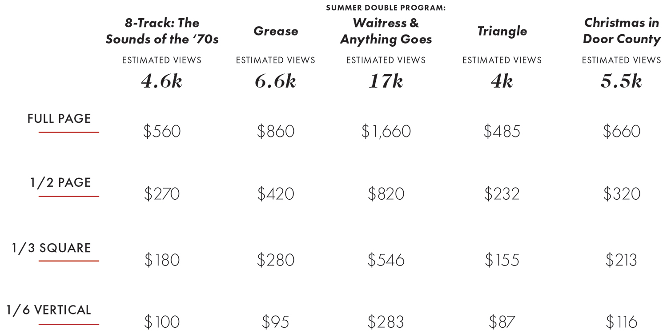Screen dimensions: 667x334
Task: Click the 4.6k estimated views figure
Action: 162,81
